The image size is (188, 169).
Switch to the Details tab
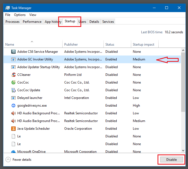click(94, 22)
